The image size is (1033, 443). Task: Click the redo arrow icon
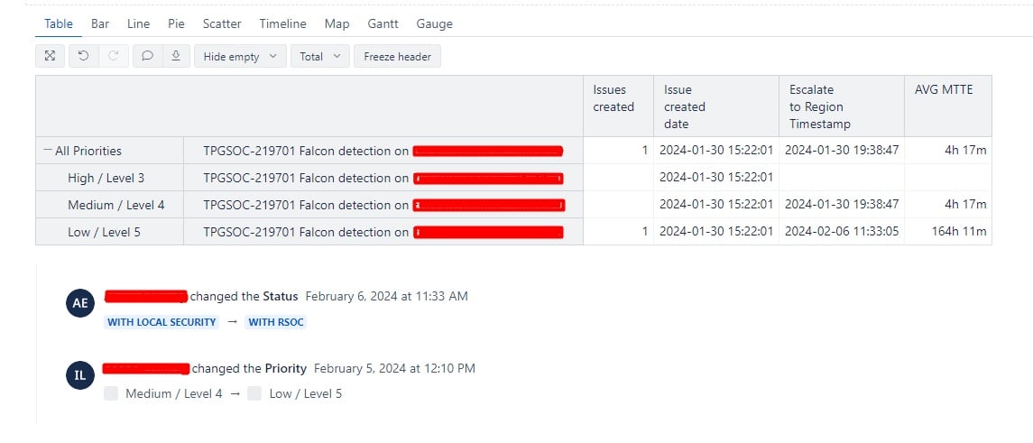[x=114, y=56]
